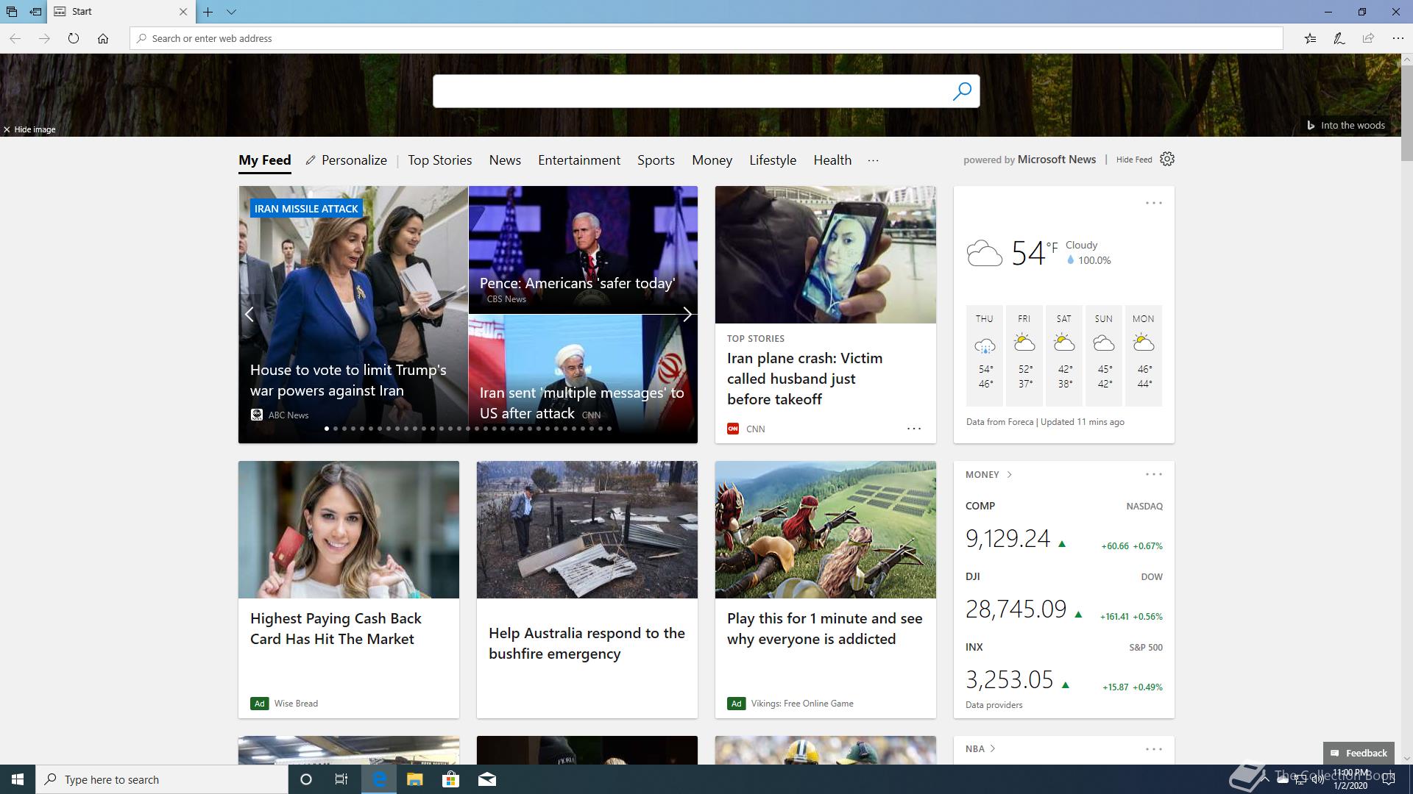Set these tabs aside icon
1413x794 pixels.
point(35,12)
